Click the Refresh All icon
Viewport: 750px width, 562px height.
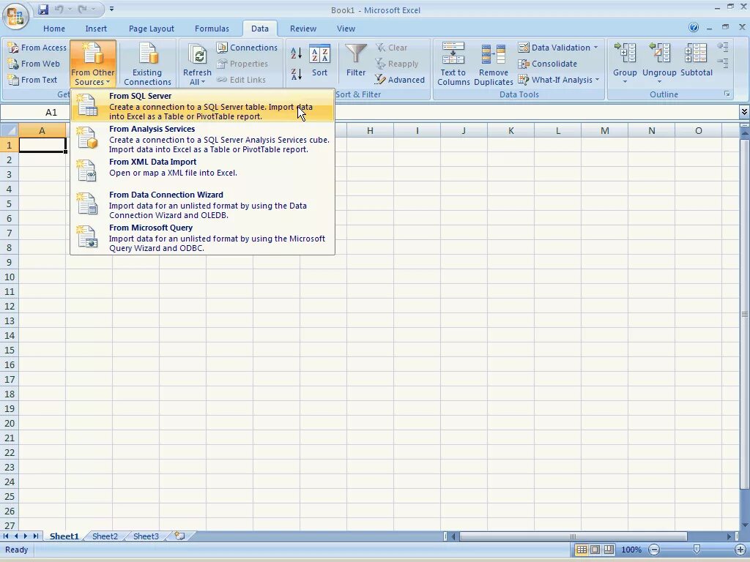tap(197, 55)
